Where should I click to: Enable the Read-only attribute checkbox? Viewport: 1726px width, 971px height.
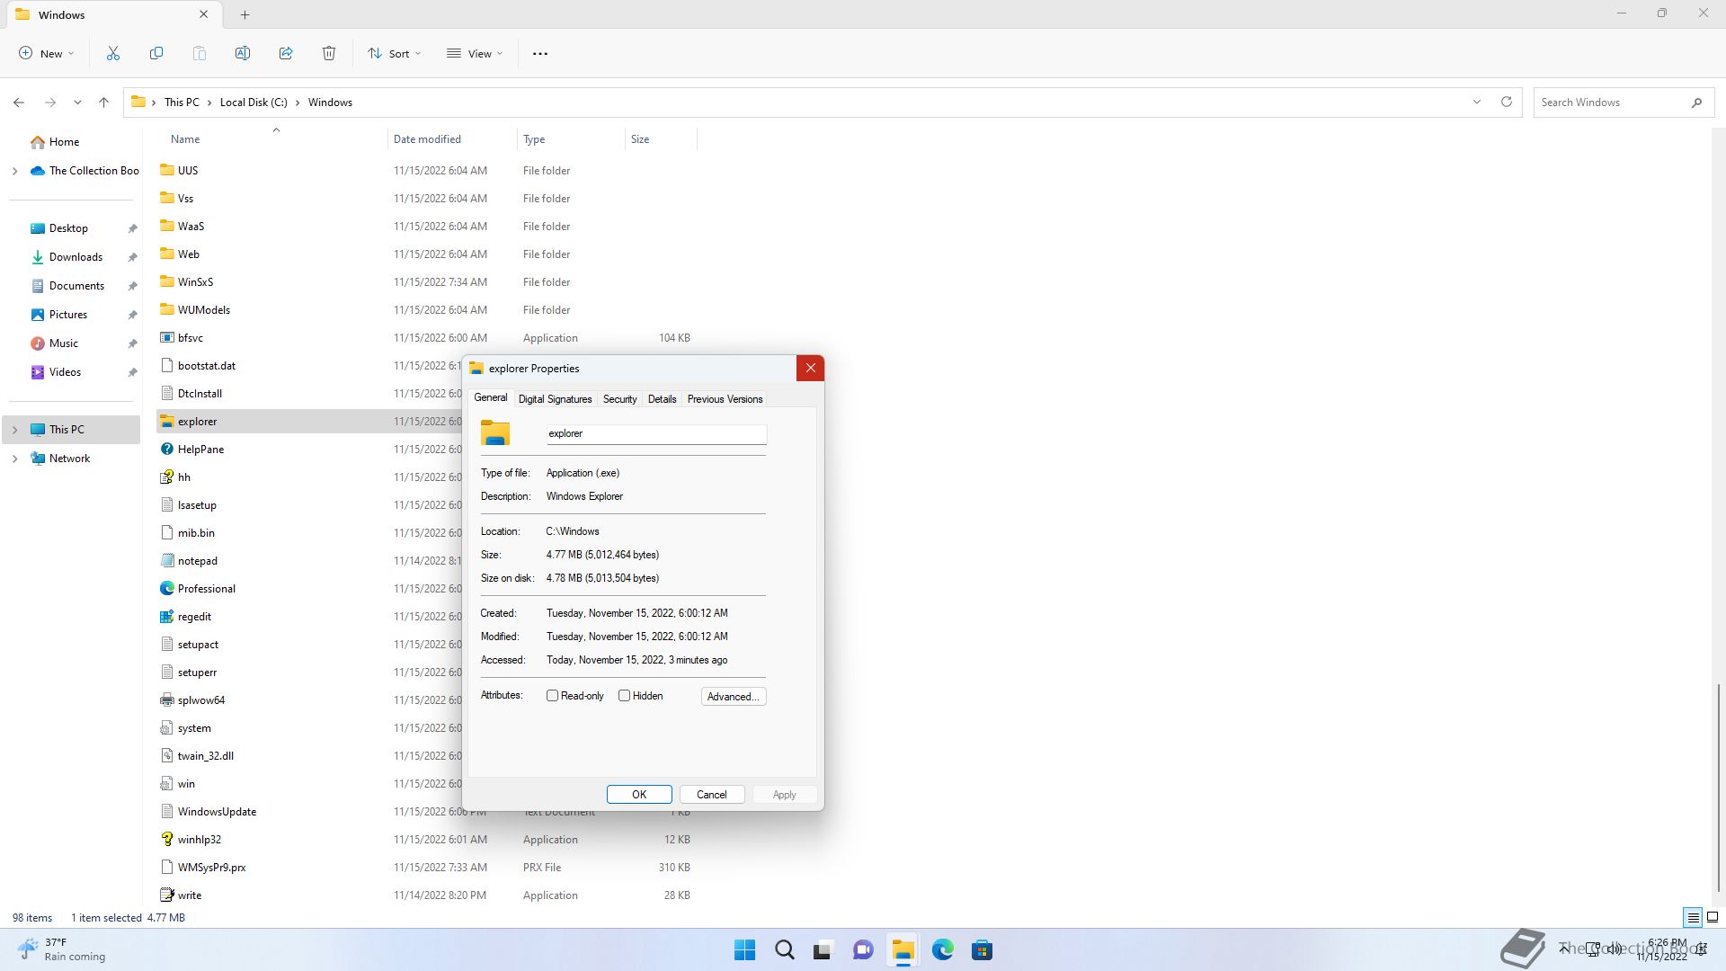pos(552,696)
